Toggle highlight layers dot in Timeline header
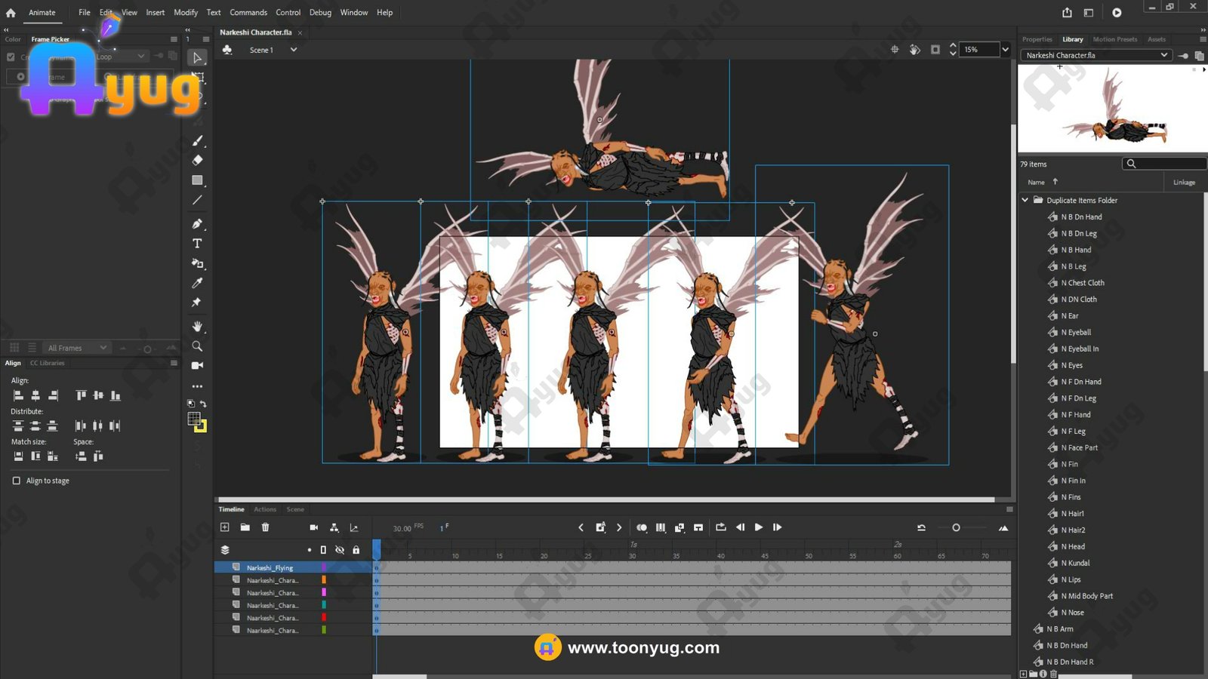 (309, 550)
